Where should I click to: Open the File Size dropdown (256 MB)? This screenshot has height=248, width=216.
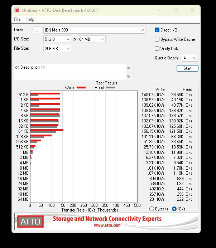click(57, 49)
